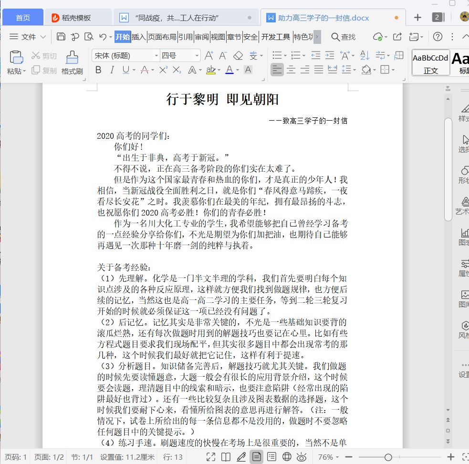Open the 文件 (File) menu button
The image size is (469, 464).
[x=28, y=37]
